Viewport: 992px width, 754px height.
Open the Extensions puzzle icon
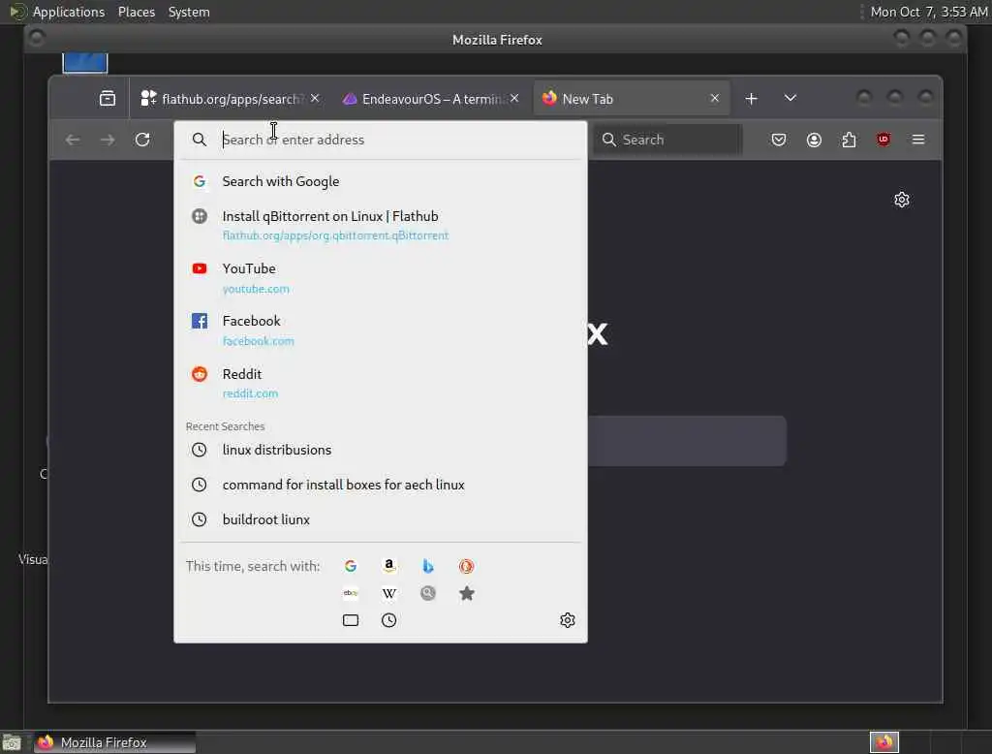tap(849, 140)
